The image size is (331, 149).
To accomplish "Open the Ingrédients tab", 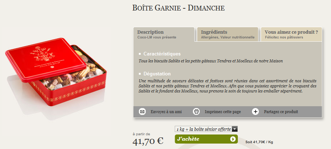I will coord(228,34).
